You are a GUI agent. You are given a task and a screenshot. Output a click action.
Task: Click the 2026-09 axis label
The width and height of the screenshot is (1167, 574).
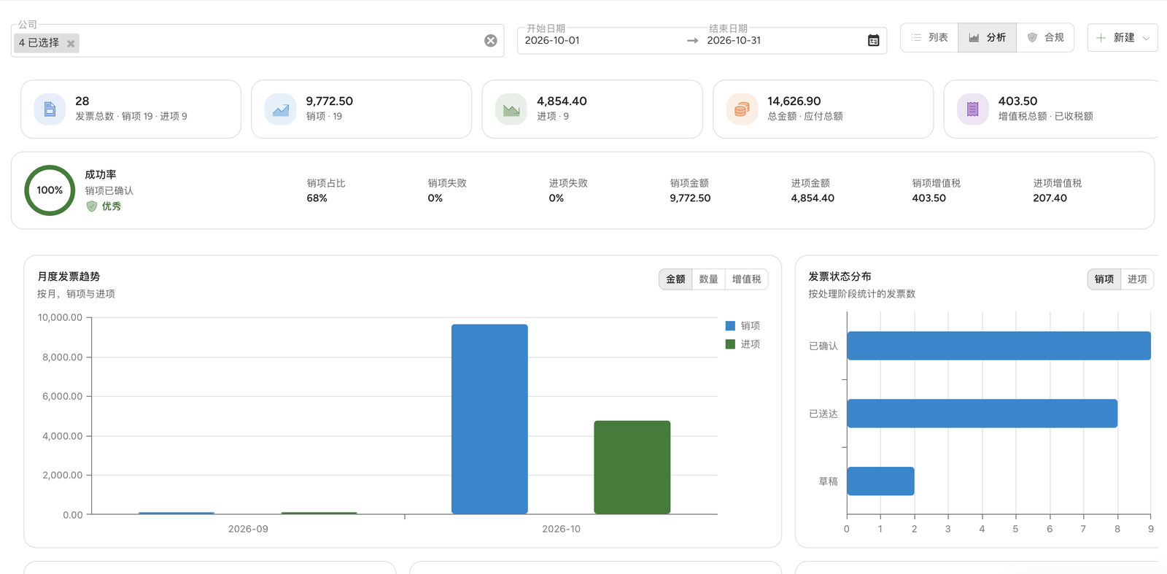click(248, 529)
